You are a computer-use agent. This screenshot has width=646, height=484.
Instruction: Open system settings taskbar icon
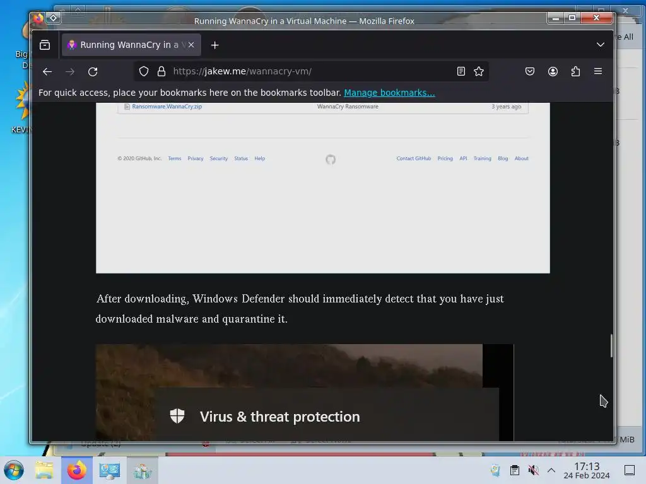[110, 470]
